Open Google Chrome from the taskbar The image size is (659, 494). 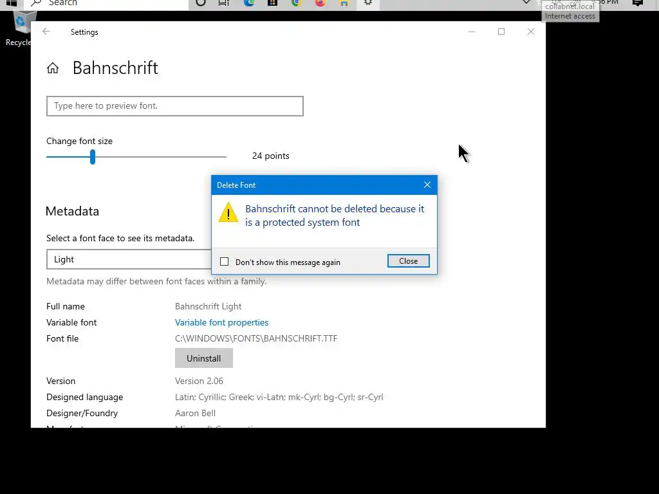(x=296, y=3)
